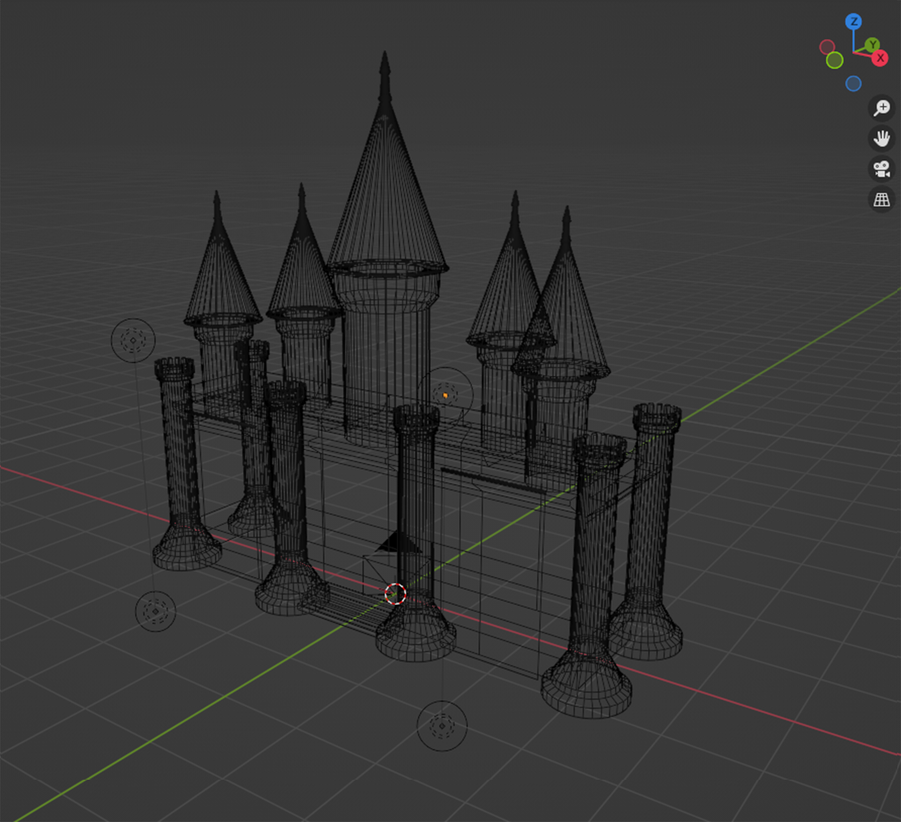901x822 pixels.
Task: Click the blue Z axis gizmo ball
Action: pyautogui.click(x=853, y=22)
